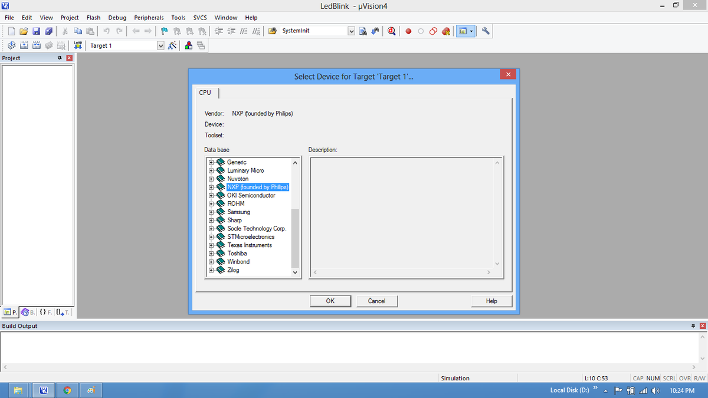Download to flash using the LOAD icon
This screenshot has height=398, width=708.
pos(78,45)
